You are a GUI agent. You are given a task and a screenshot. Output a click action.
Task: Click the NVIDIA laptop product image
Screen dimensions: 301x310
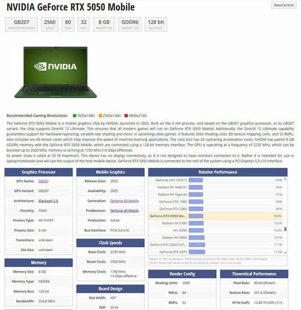[56, 72]
